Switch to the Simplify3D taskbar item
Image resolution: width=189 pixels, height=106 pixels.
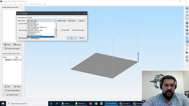point(111,103)
